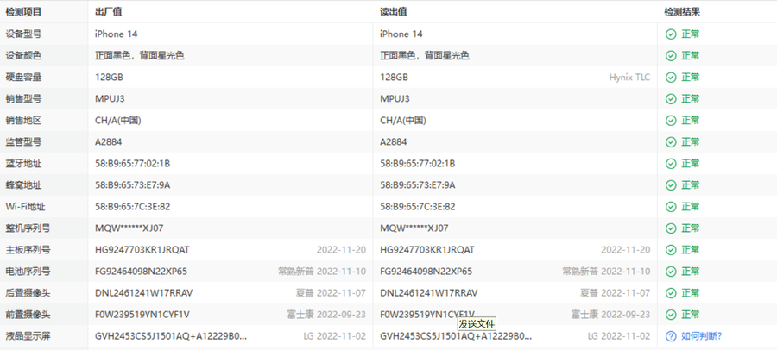This screenshot has width=777, height=350.
Task: Click the 检测结果 column header
Action: point(682,12)
